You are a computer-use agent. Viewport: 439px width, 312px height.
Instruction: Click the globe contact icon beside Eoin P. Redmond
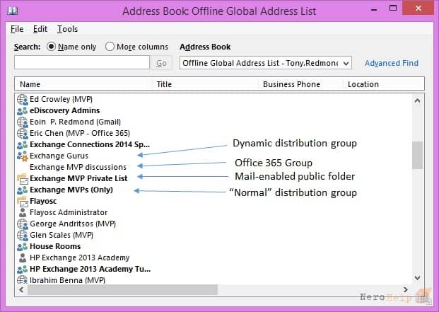(23, 122)
